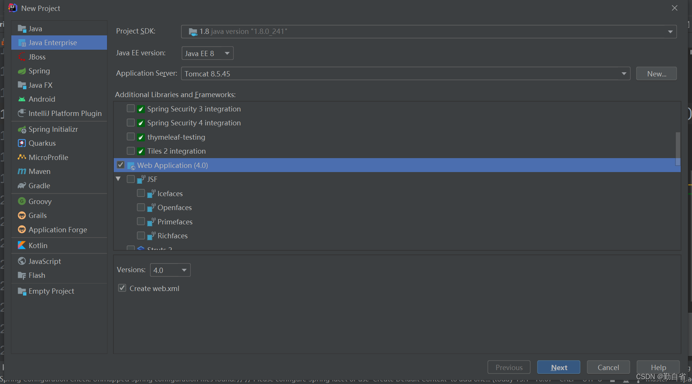
Task: Choose the JBoss icon
Action: (x=22, y=57)
